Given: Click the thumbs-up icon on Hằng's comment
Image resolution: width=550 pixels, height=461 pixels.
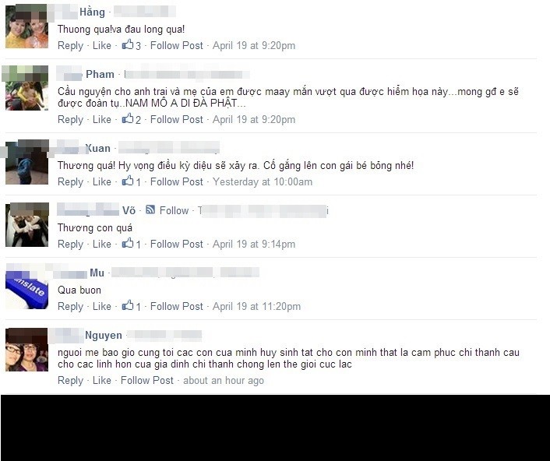Looking at the screenshot, I should [128, 44].
